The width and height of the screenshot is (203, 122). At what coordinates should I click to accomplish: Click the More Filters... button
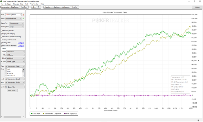point(12,90)
